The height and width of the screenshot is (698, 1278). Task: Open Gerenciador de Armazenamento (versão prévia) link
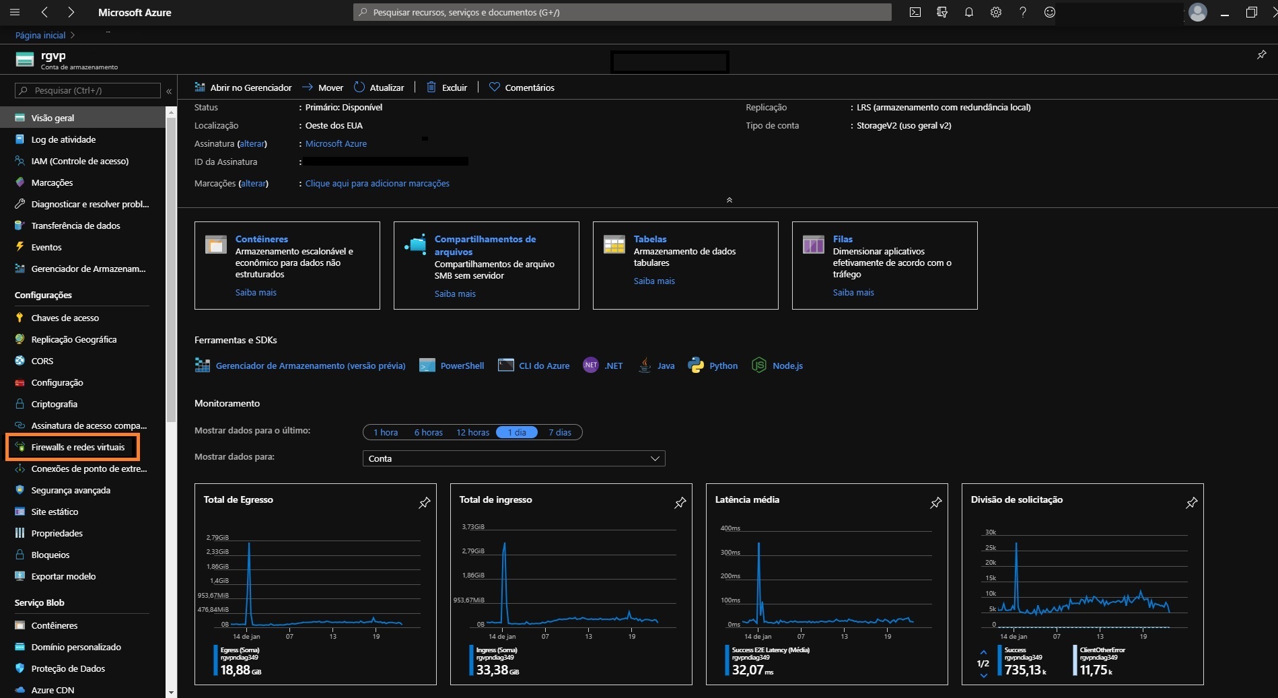(x=310, y=365)
